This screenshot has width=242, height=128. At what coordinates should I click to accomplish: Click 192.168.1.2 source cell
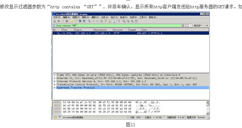pyautogui.click(x=83, y=33)
